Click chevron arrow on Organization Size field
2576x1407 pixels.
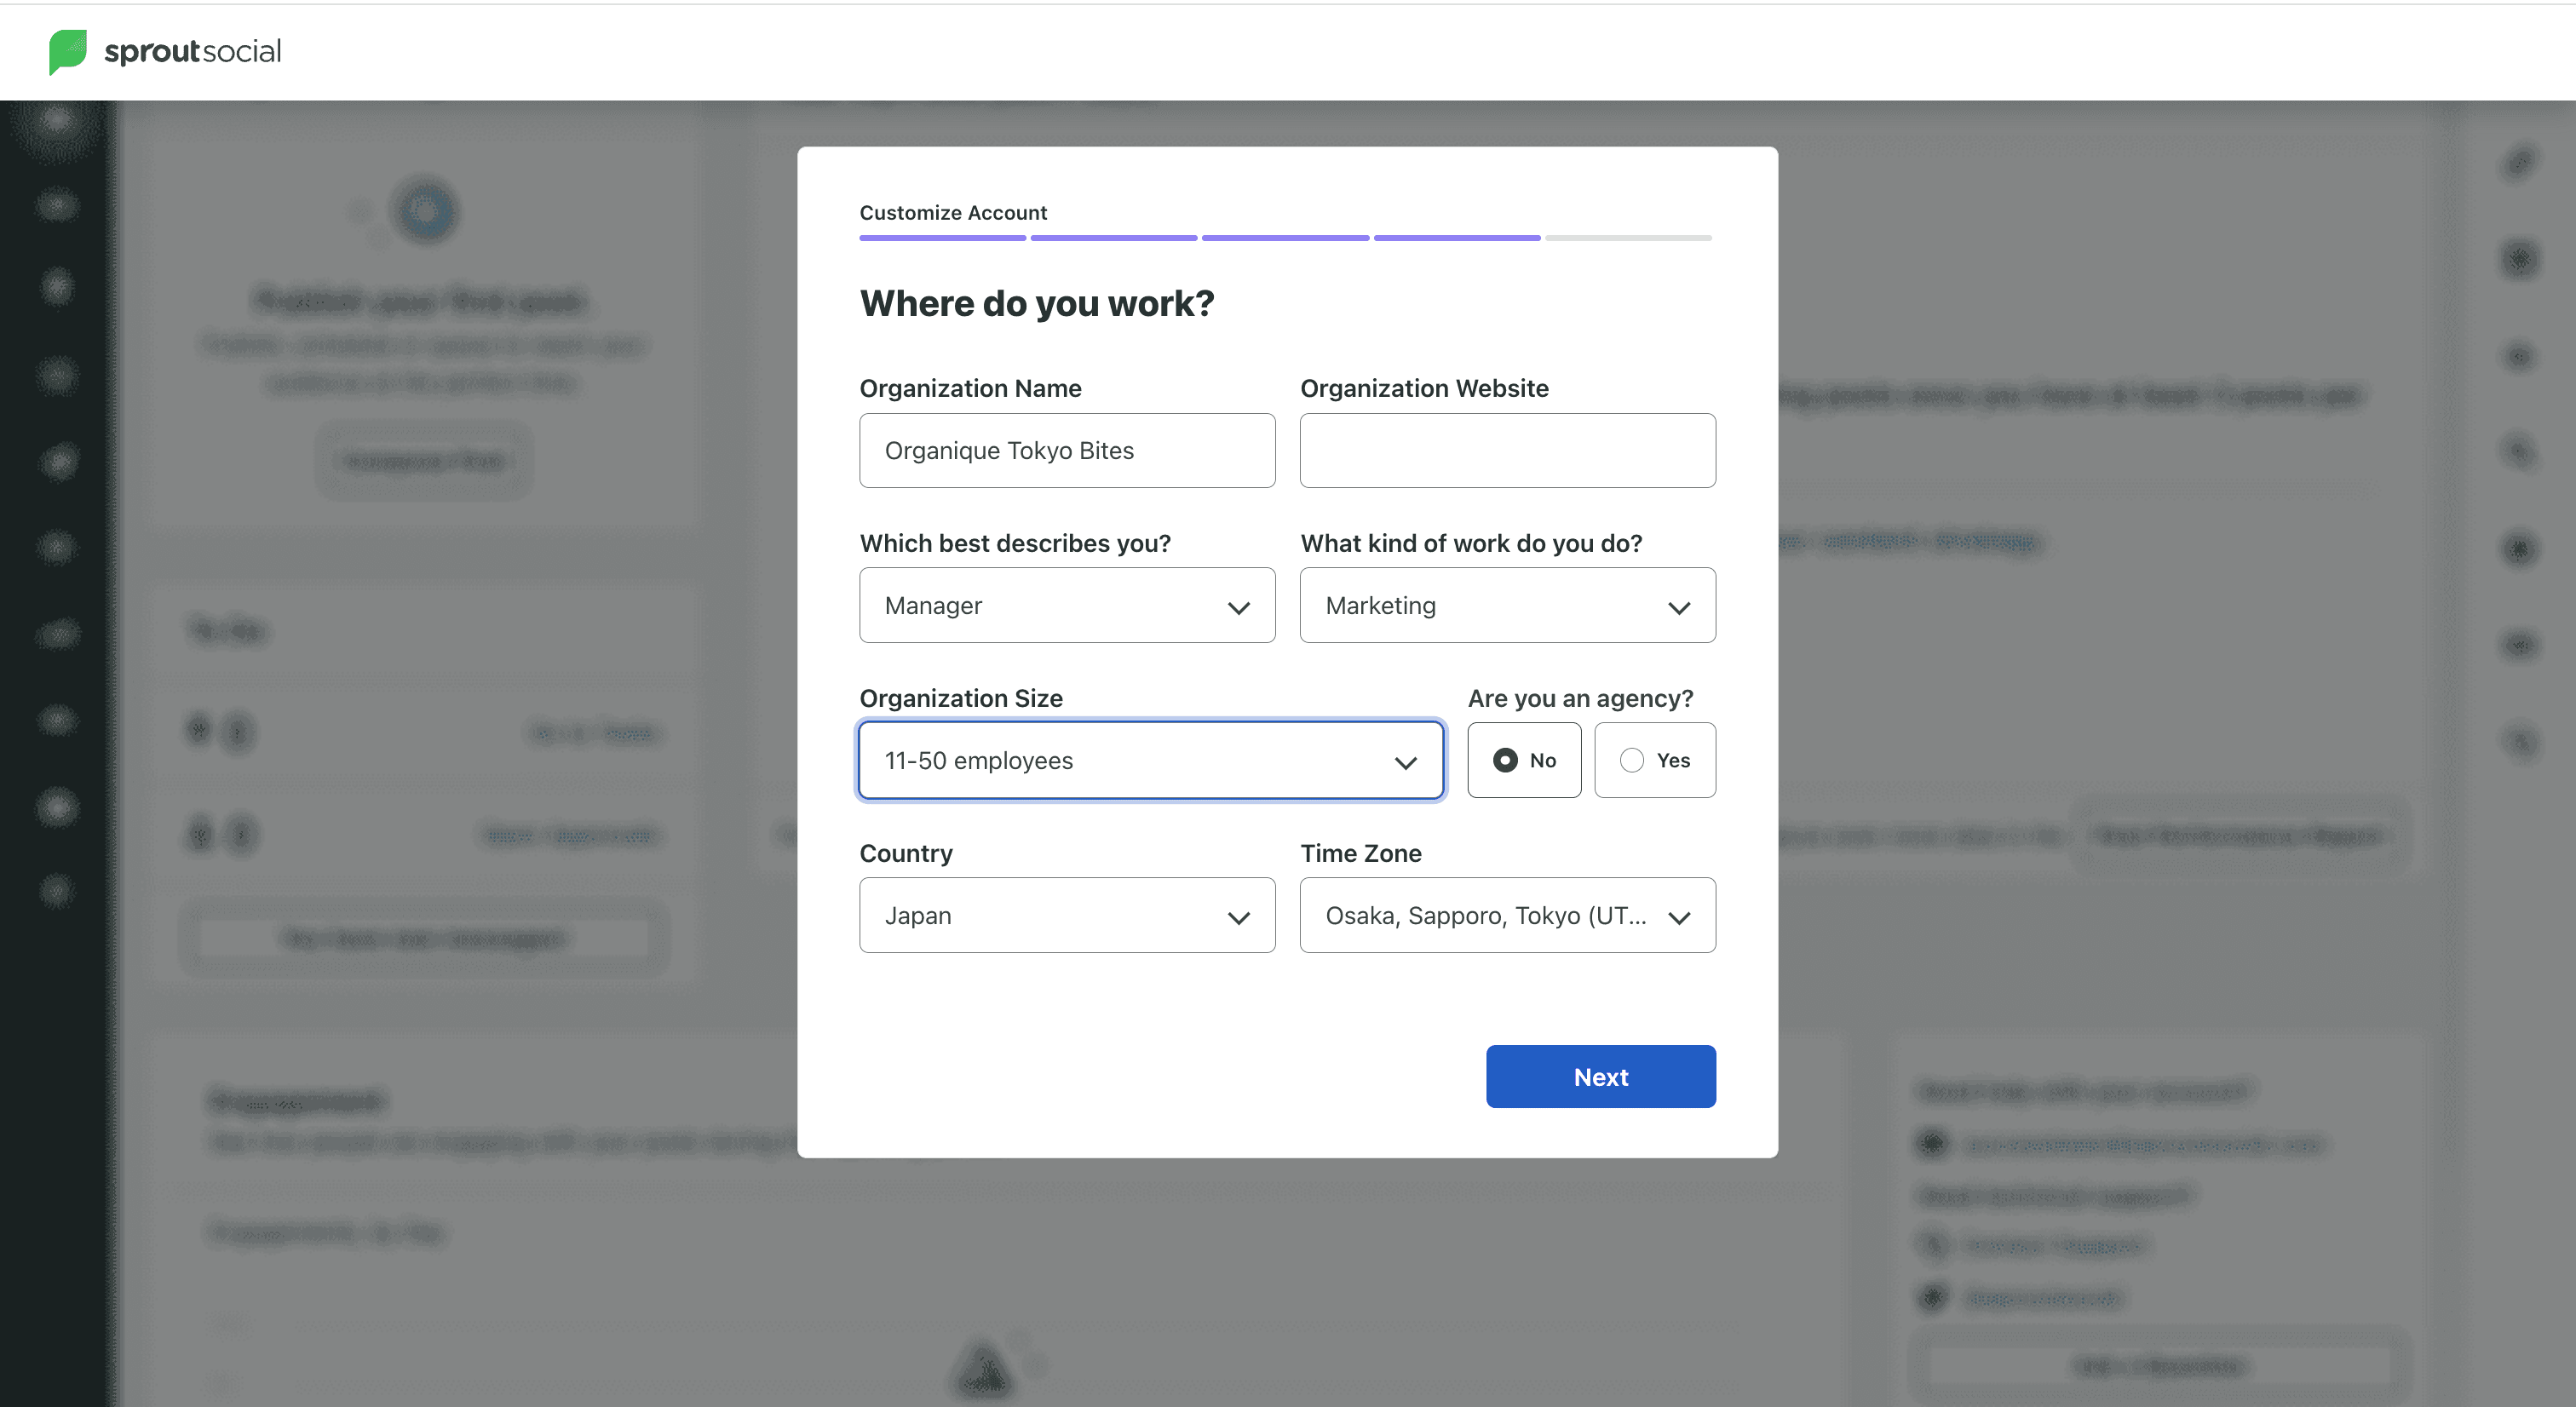tap(1405, 762)
